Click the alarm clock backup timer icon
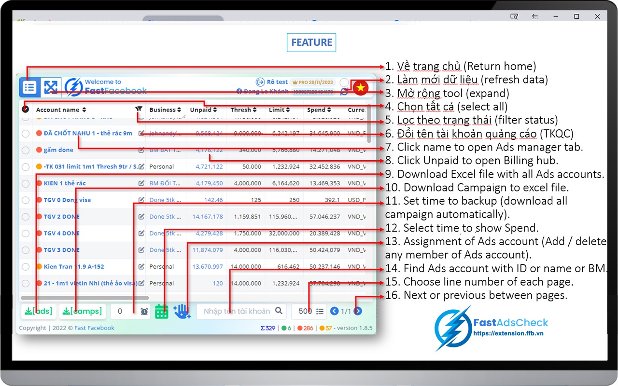Image resolution: width=618 pixels, height=386 pixels. tap(144, 312)
